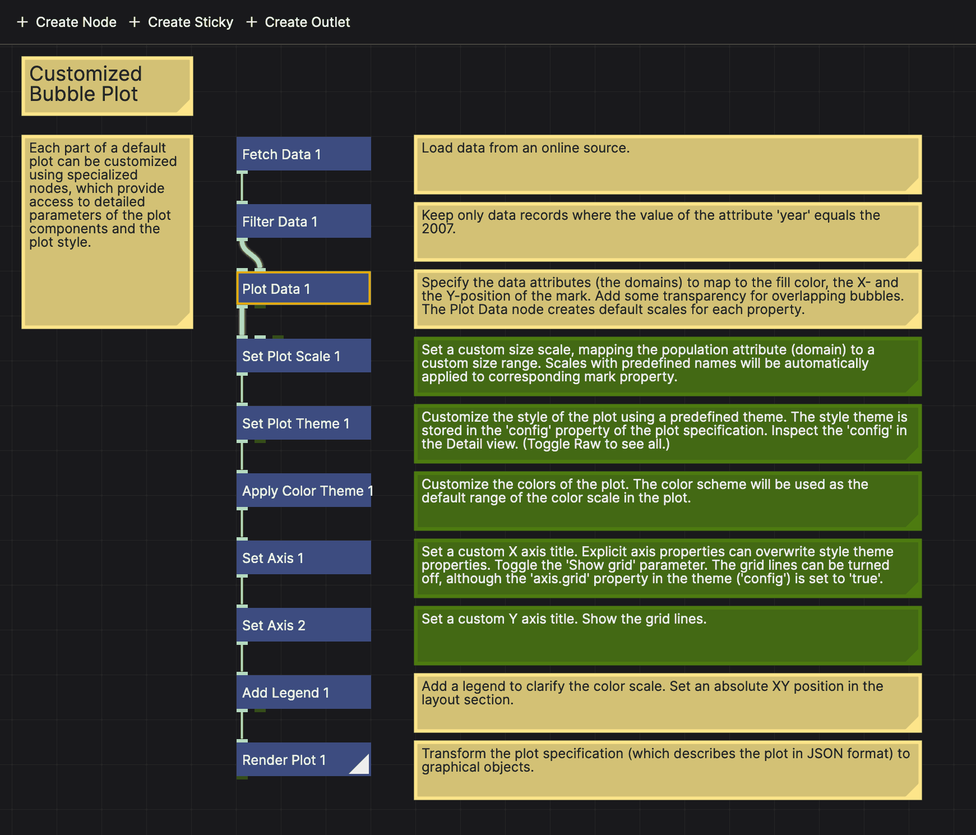Click the curved wire between Filter Data and Plot Data
Viewport: 976px width, 835px height.
tap(251, 255)
